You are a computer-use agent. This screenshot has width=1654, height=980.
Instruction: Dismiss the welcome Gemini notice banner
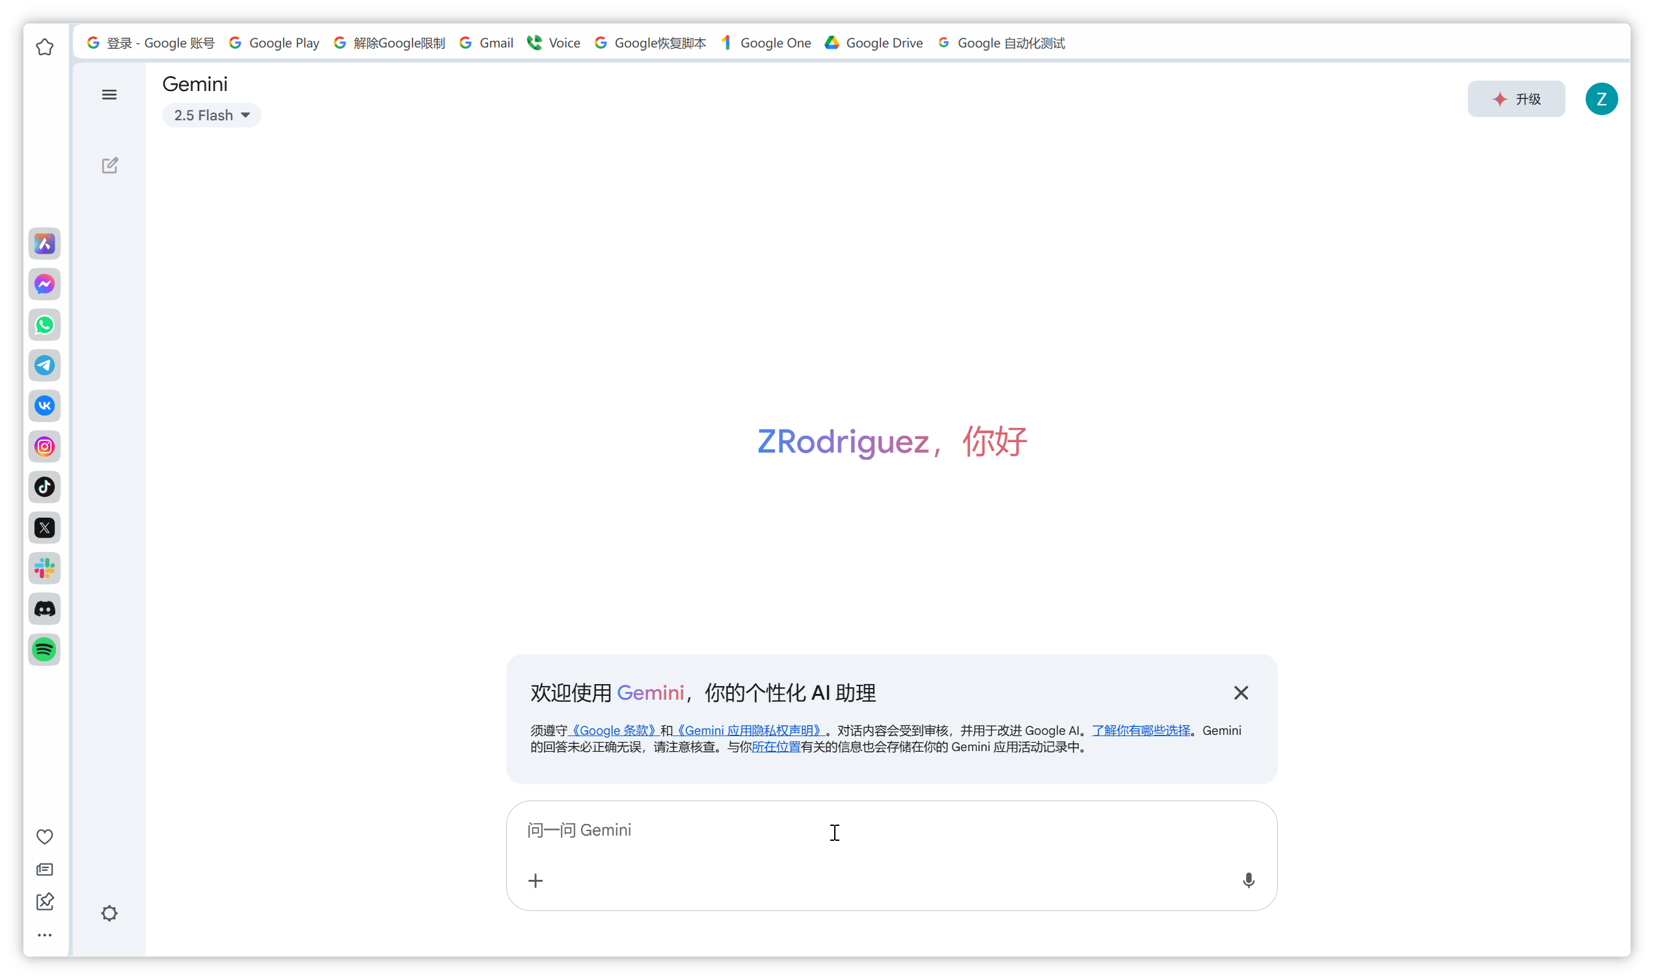click(x=1240, y=693)
